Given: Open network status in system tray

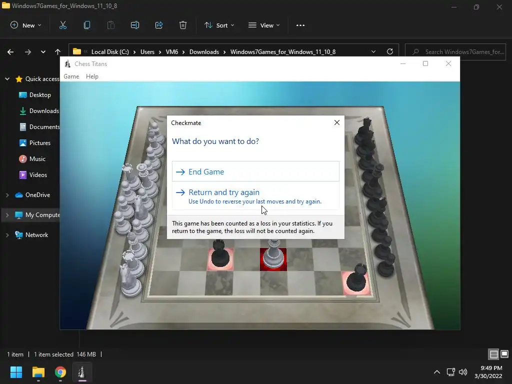Looking at the screenshot, I should (451, 372).
